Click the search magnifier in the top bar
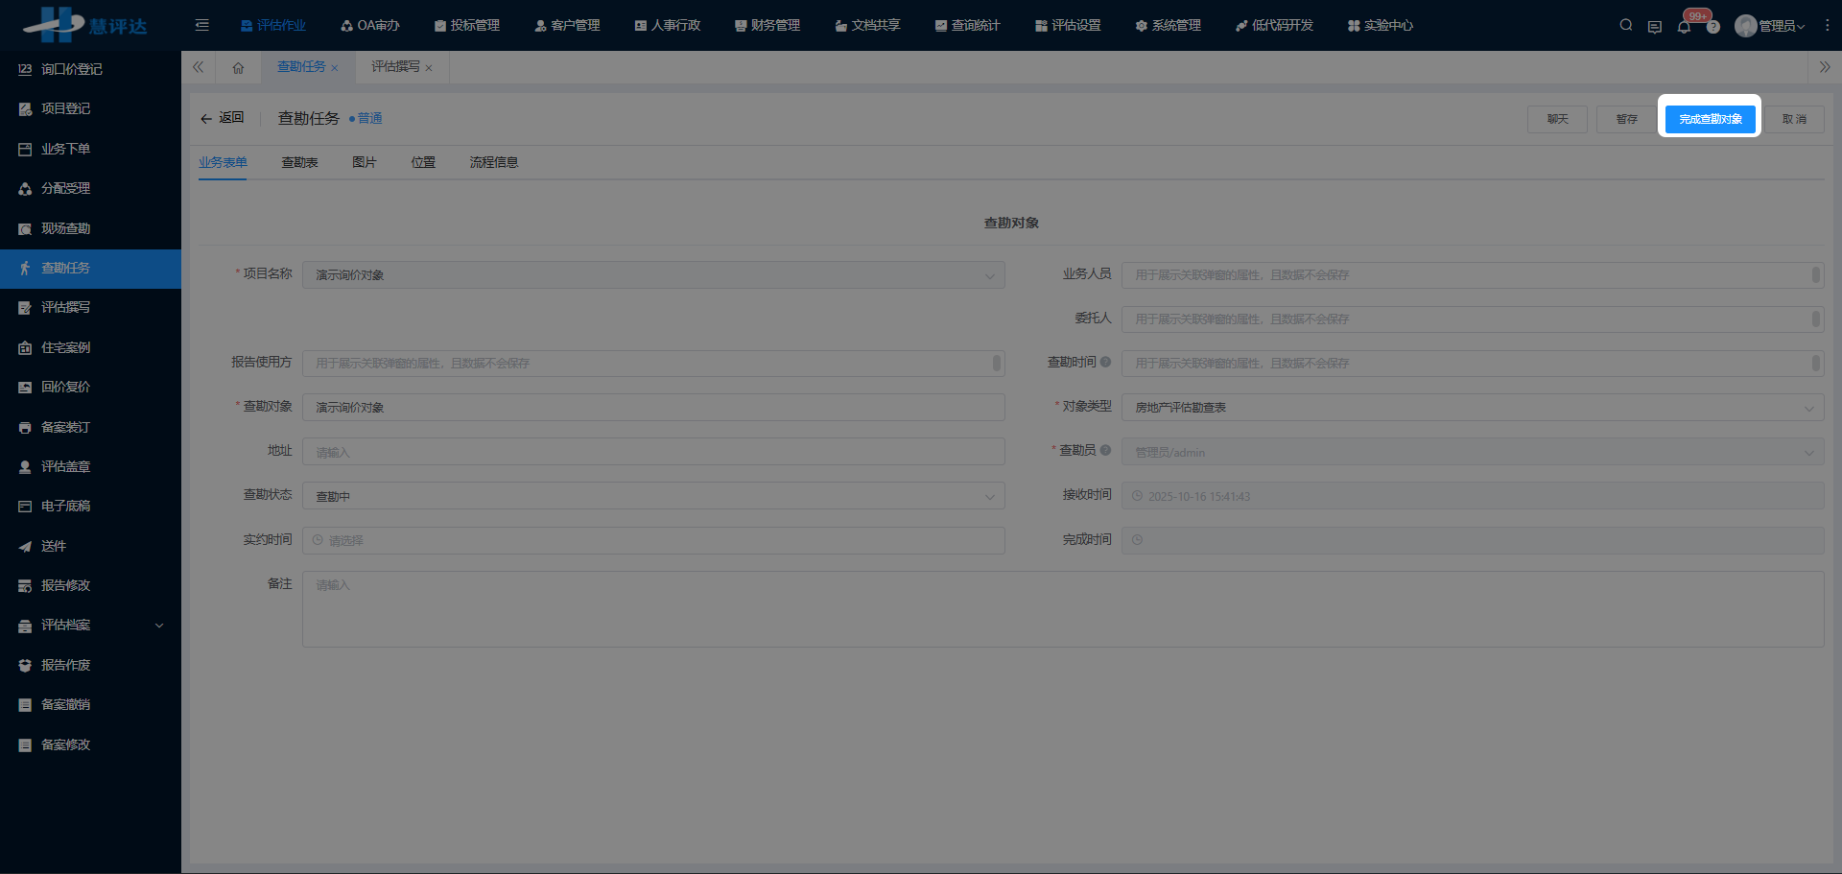The width and height of the screenshot is (1842, 874). click(1625, 25)
